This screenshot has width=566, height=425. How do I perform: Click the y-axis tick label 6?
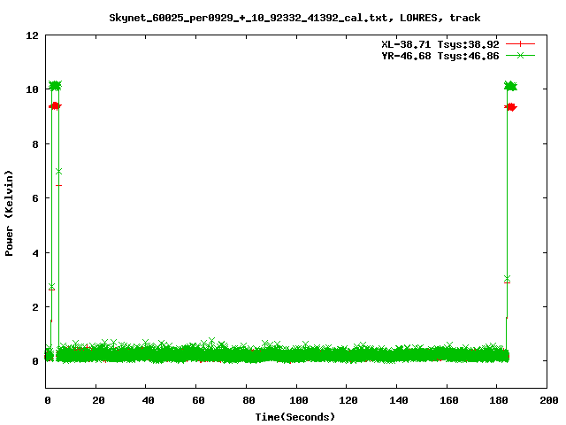point(35,198)
